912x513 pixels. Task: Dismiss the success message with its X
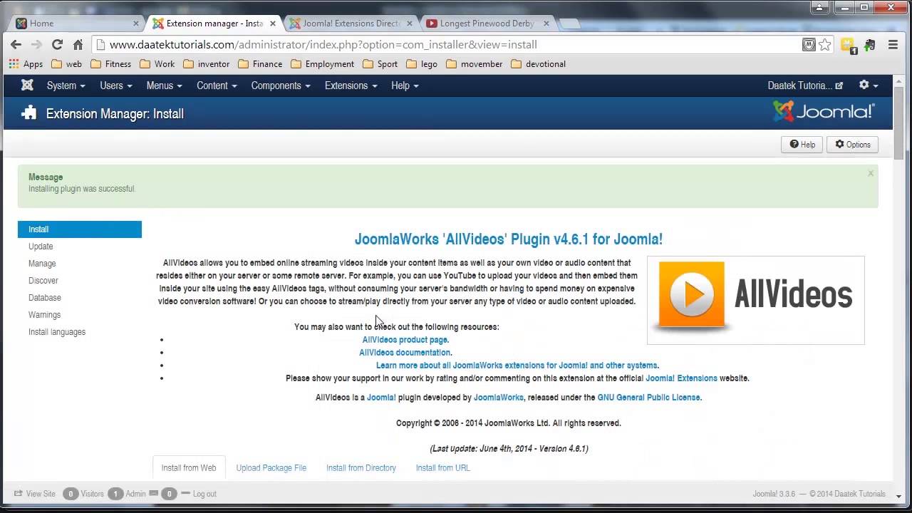(x=871, y=173)
